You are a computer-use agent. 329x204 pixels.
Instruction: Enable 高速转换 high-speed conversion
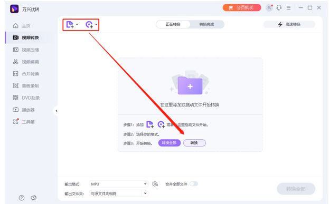pyautogui.click(x=289, y=24)
